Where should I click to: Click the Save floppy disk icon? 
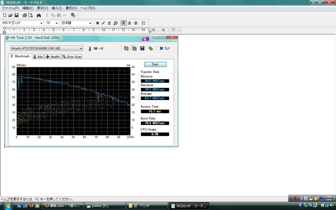coord(16,15)
